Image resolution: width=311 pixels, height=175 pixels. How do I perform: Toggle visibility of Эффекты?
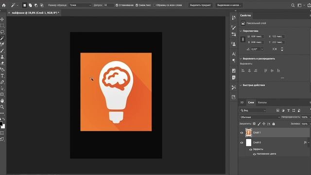click(251, 149)
